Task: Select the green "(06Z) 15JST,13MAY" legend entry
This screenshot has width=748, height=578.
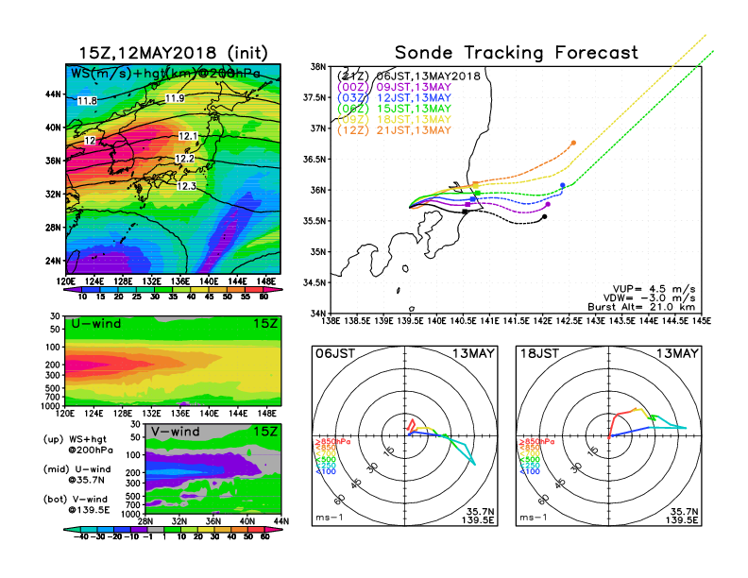Action: point(394,109)
